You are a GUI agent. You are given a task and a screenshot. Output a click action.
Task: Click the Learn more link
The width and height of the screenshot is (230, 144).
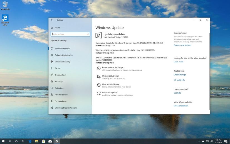pyautogui.click(x=178, y=62)
